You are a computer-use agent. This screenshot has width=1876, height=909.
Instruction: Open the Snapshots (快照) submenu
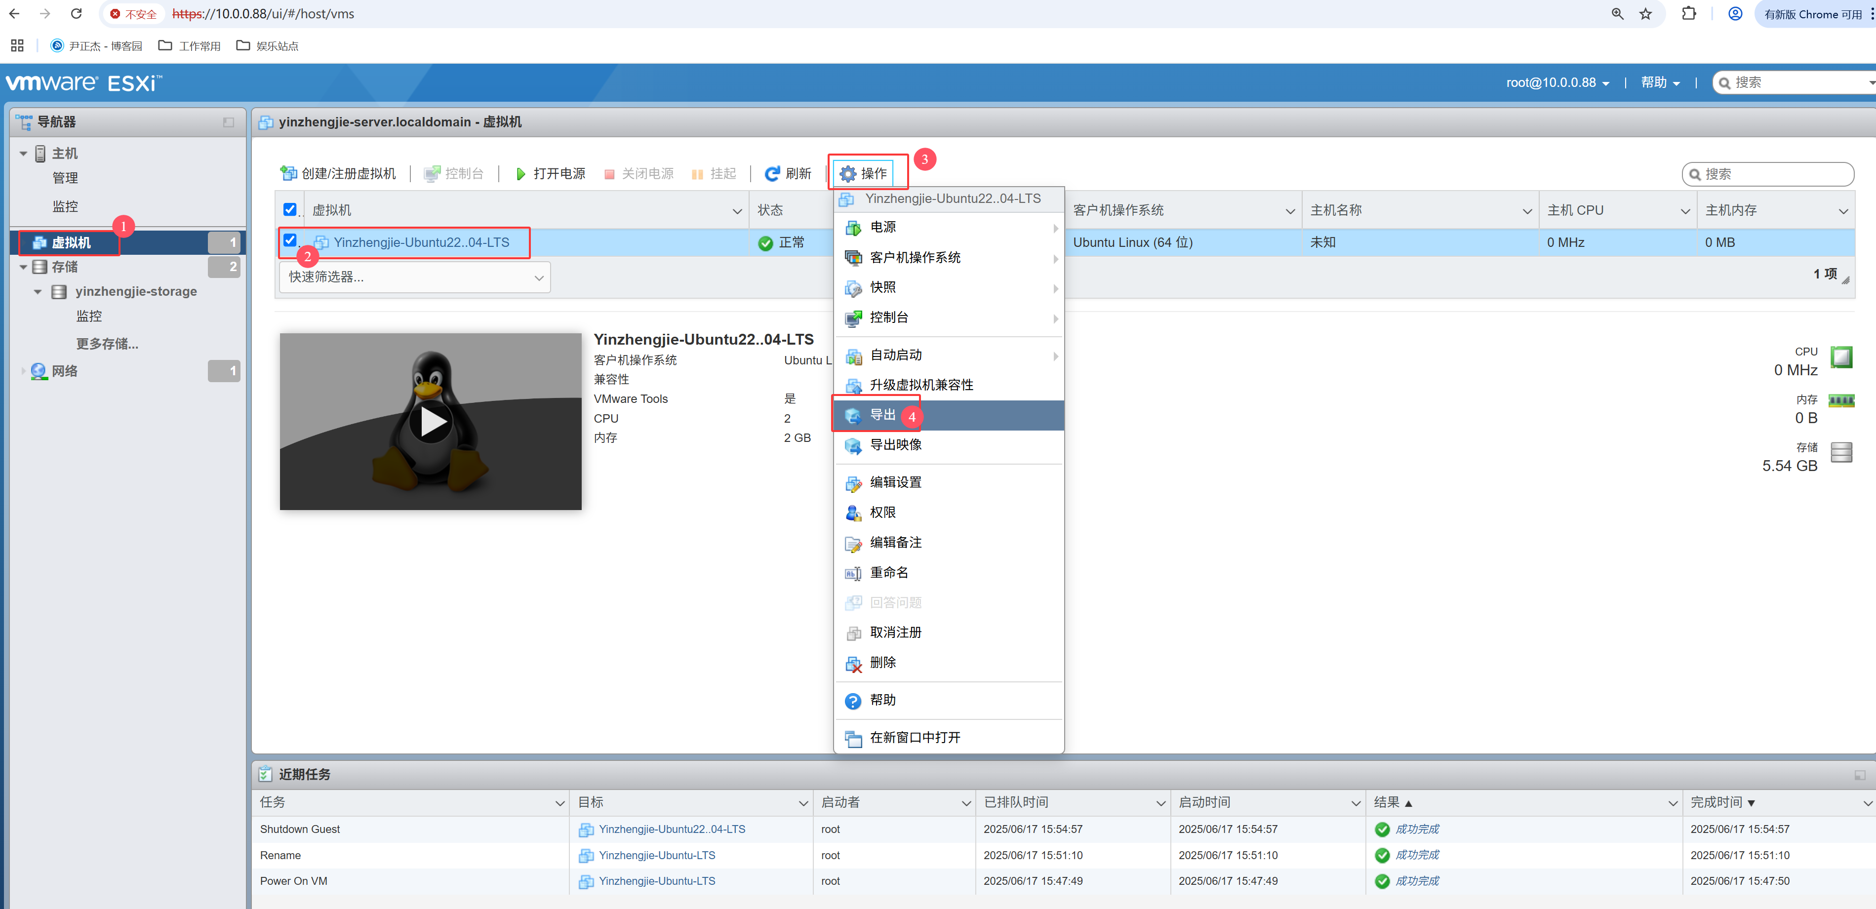pyautogui.click(x=882, y=288)
